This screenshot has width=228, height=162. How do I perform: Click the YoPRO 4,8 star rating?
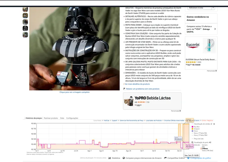click(x=140, y=102)
